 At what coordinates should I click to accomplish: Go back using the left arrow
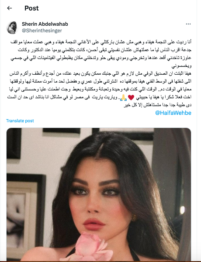10,8
